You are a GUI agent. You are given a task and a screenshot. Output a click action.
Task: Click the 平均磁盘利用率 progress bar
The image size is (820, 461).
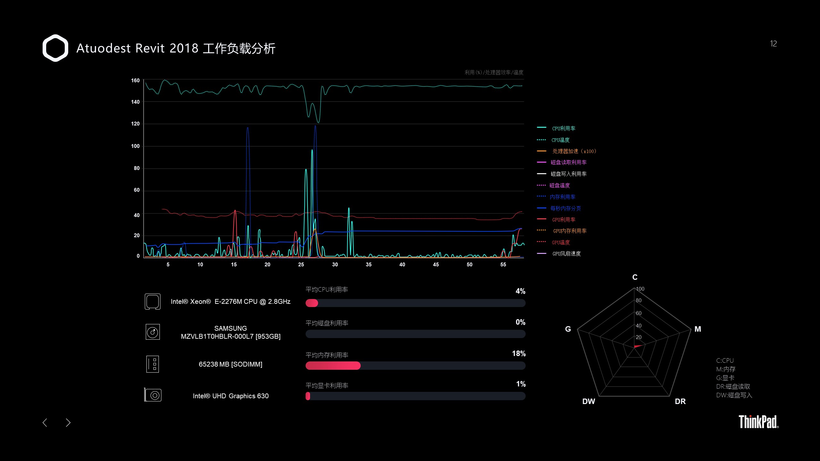(415, 334)
